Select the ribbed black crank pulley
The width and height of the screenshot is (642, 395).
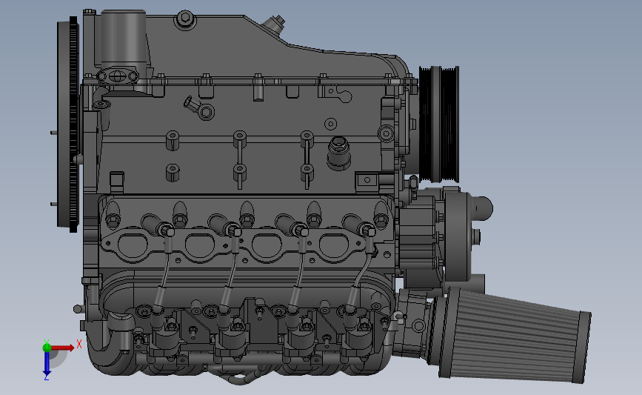(439, 124)
